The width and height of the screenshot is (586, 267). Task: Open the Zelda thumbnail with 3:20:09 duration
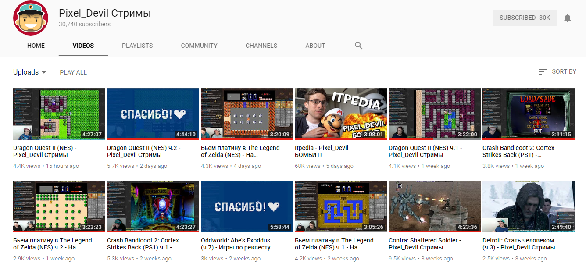coord(247,114)
